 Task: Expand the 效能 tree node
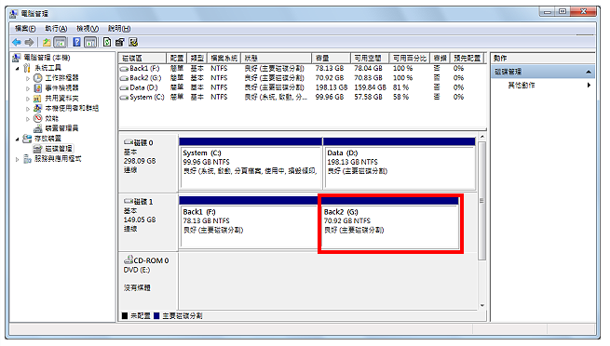tap(28, 119)
